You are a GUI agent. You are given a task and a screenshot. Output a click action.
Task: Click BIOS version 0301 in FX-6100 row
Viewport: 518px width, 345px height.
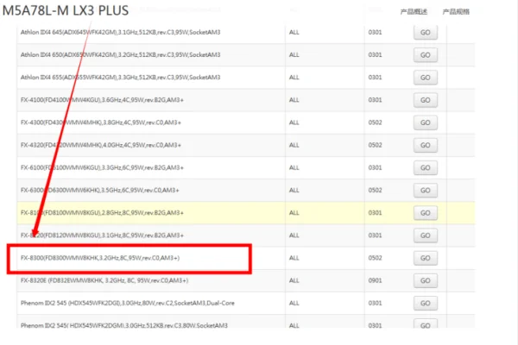coord(375,167)
